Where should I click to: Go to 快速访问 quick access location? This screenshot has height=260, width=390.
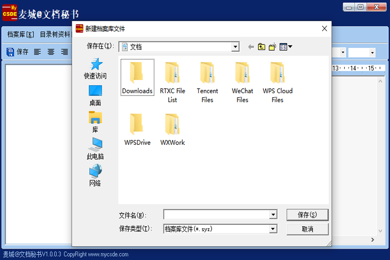click(95, 68)
